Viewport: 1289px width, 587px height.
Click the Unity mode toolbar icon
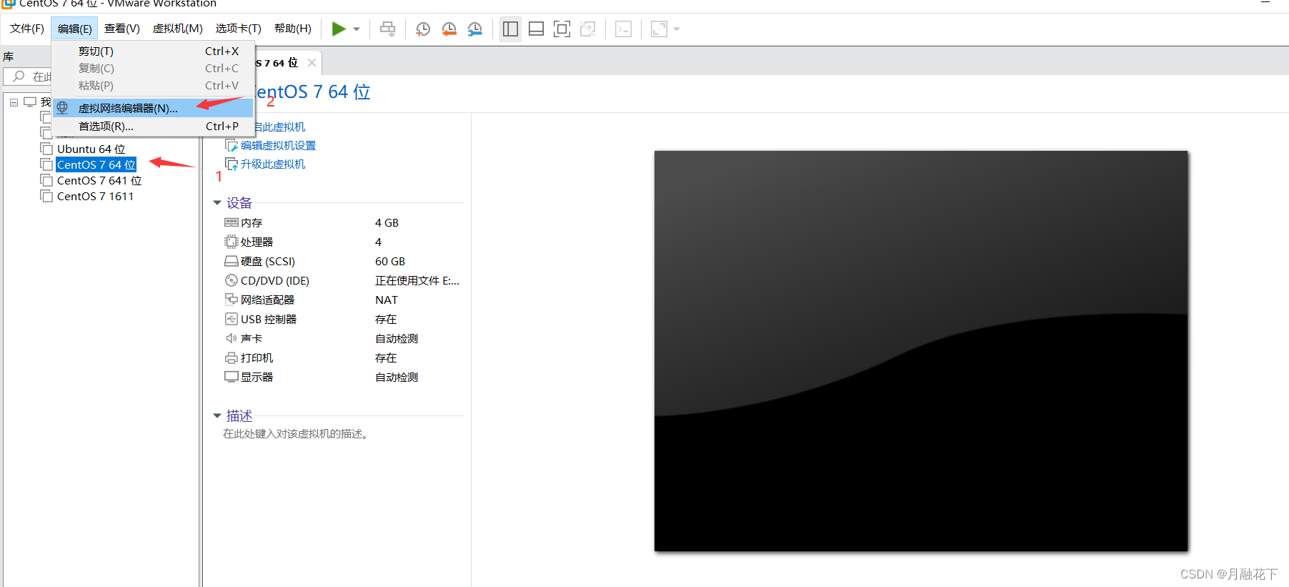[x=588, y=29]
